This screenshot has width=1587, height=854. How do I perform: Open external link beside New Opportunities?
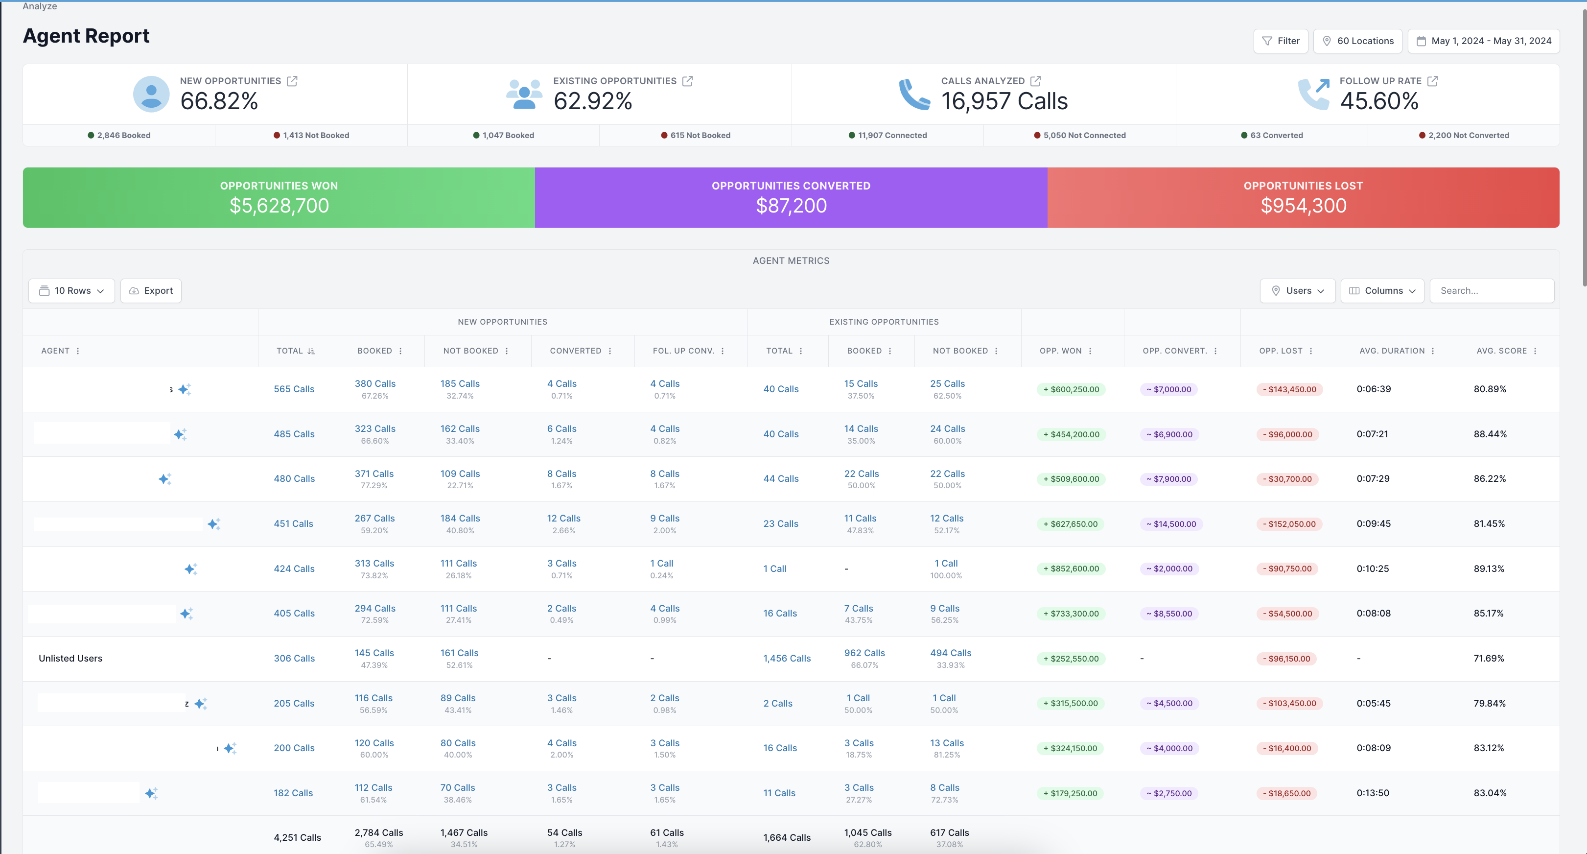(x=292, y=81)
